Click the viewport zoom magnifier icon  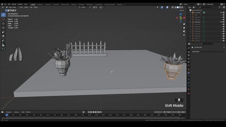(x=184, y=24)
